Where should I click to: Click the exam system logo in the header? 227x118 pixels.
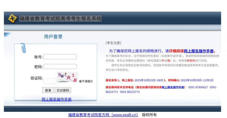12,18
